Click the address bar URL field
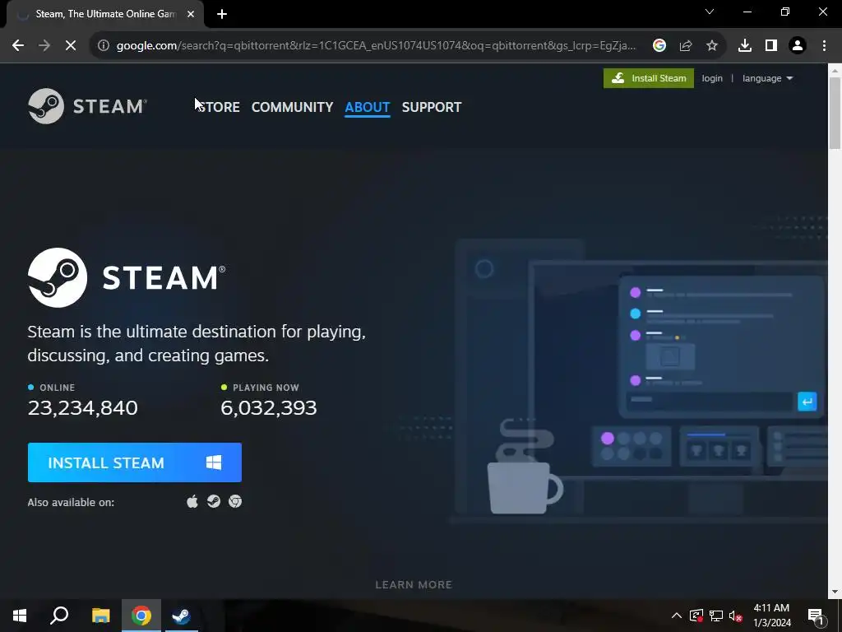 pyautogui.click(x=376, y=46)
